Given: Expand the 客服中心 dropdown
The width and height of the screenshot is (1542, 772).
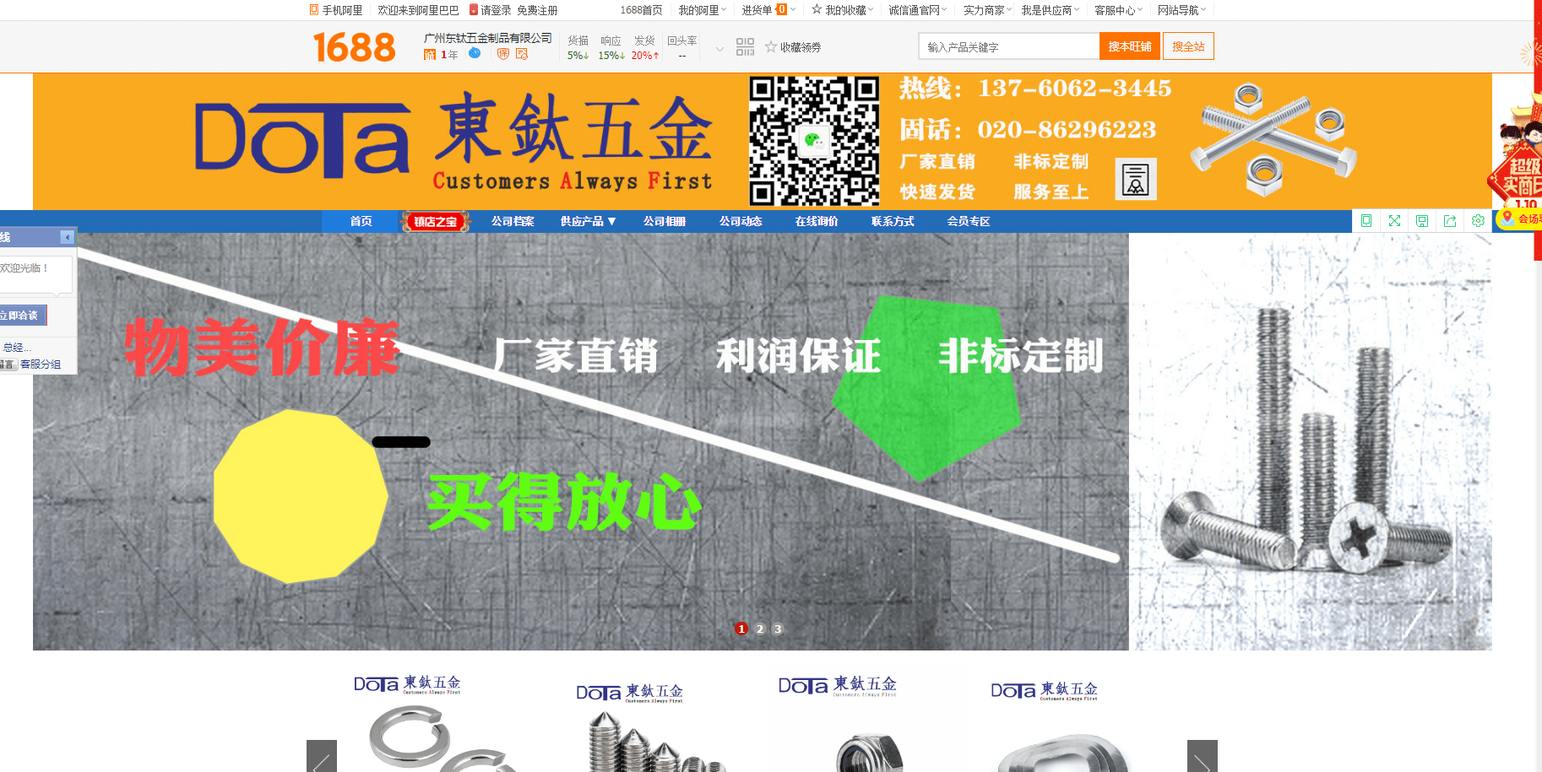Looking at the screenshot, I should [x=1118, y=10].
